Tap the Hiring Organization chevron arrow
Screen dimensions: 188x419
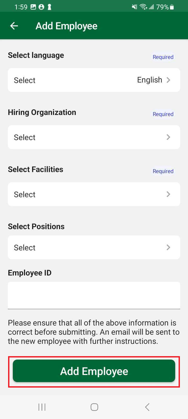point(168,137)
